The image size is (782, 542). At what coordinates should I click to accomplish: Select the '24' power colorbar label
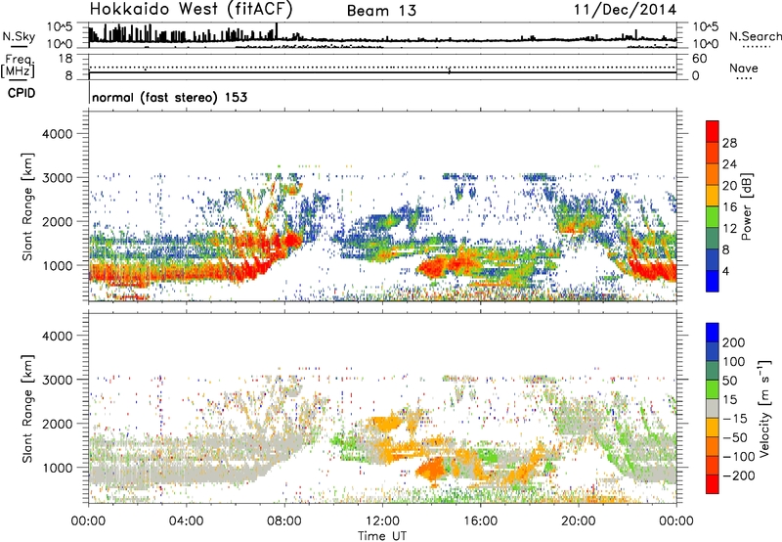(729, 164)
